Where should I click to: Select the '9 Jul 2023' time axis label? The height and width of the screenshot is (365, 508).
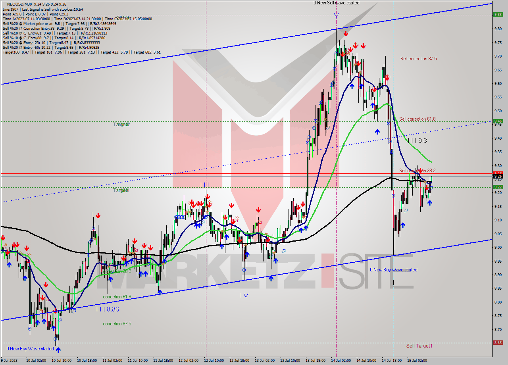(x=10, y=361)
